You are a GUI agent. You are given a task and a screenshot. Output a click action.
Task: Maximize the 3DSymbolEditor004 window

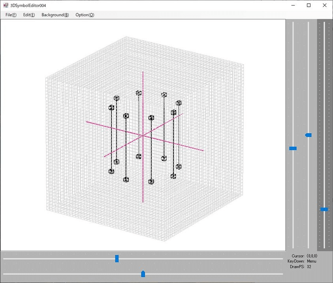pyautogui.click(x=309, y=5)
